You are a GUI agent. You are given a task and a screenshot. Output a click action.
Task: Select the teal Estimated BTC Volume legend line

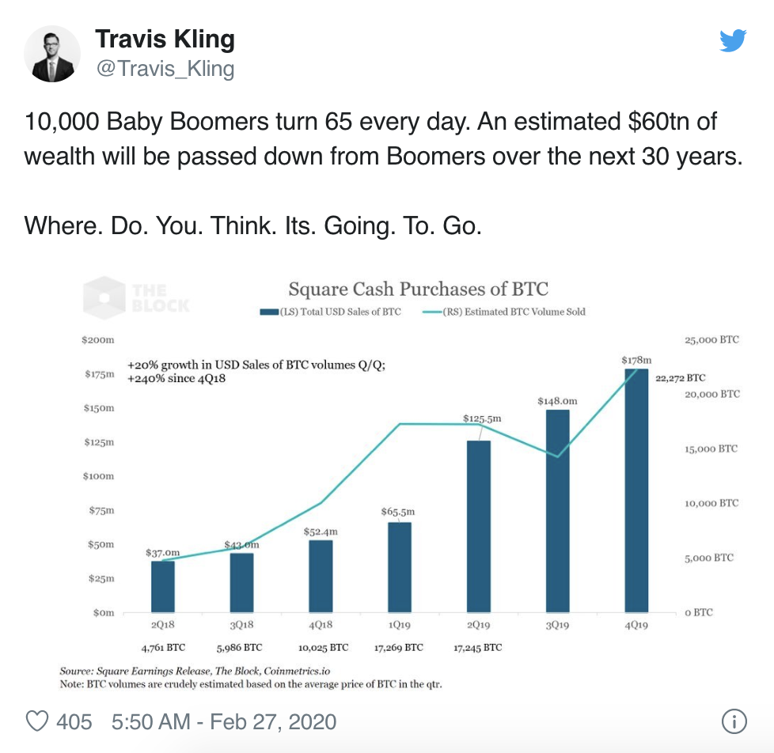(432, 312)
